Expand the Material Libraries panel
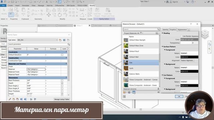 click(158, 89)
